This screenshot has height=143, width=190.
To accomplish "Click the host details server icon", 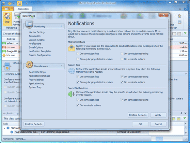I will click(x=7, y=66).
